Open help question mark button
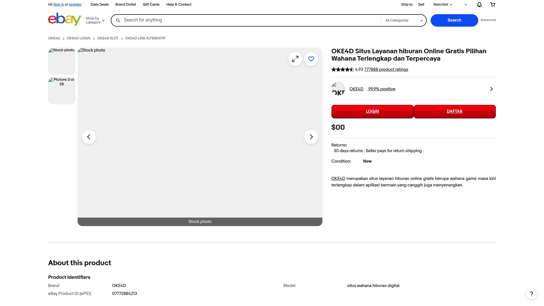Viewport: 544px width, 306px height. tap(531, 294)
